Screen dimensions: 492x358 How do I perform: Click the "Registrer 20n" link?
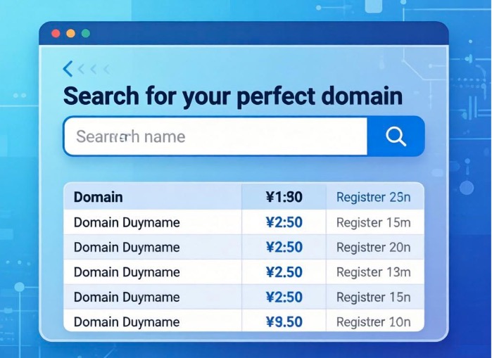click(373, 248)
